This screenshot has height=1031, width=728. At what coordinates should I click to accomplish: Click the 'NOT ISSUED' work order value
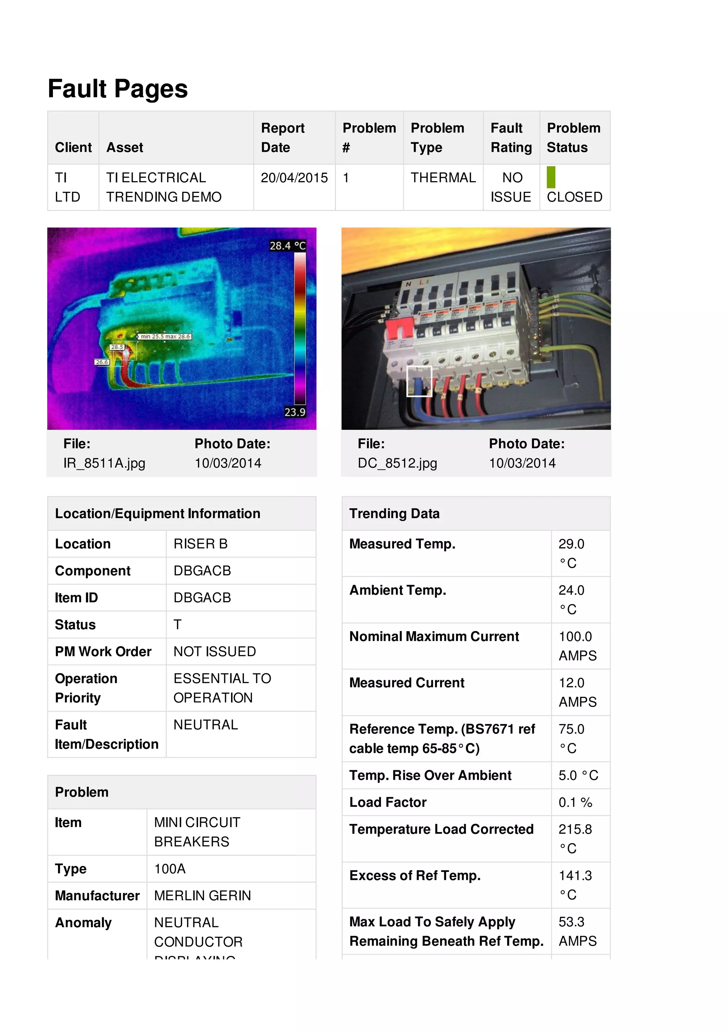click(x=215, y=651)
